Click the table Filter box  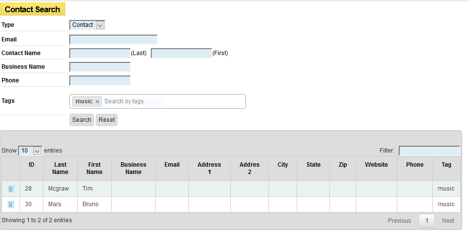click(x=429, y=151)
